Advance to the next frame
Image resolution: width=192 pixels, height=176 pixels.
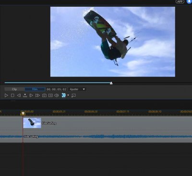point(31,96)
